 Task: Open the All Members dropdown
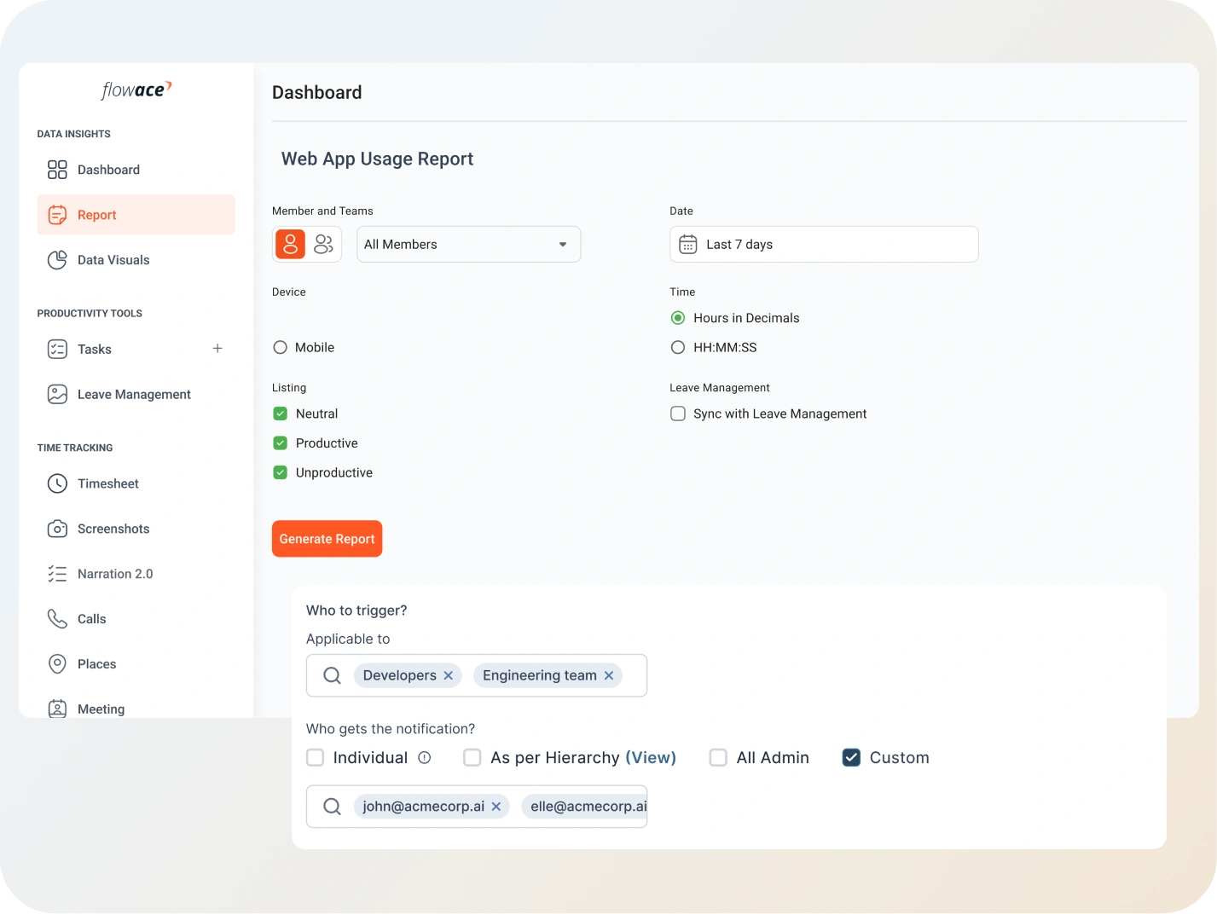point(468,245)
